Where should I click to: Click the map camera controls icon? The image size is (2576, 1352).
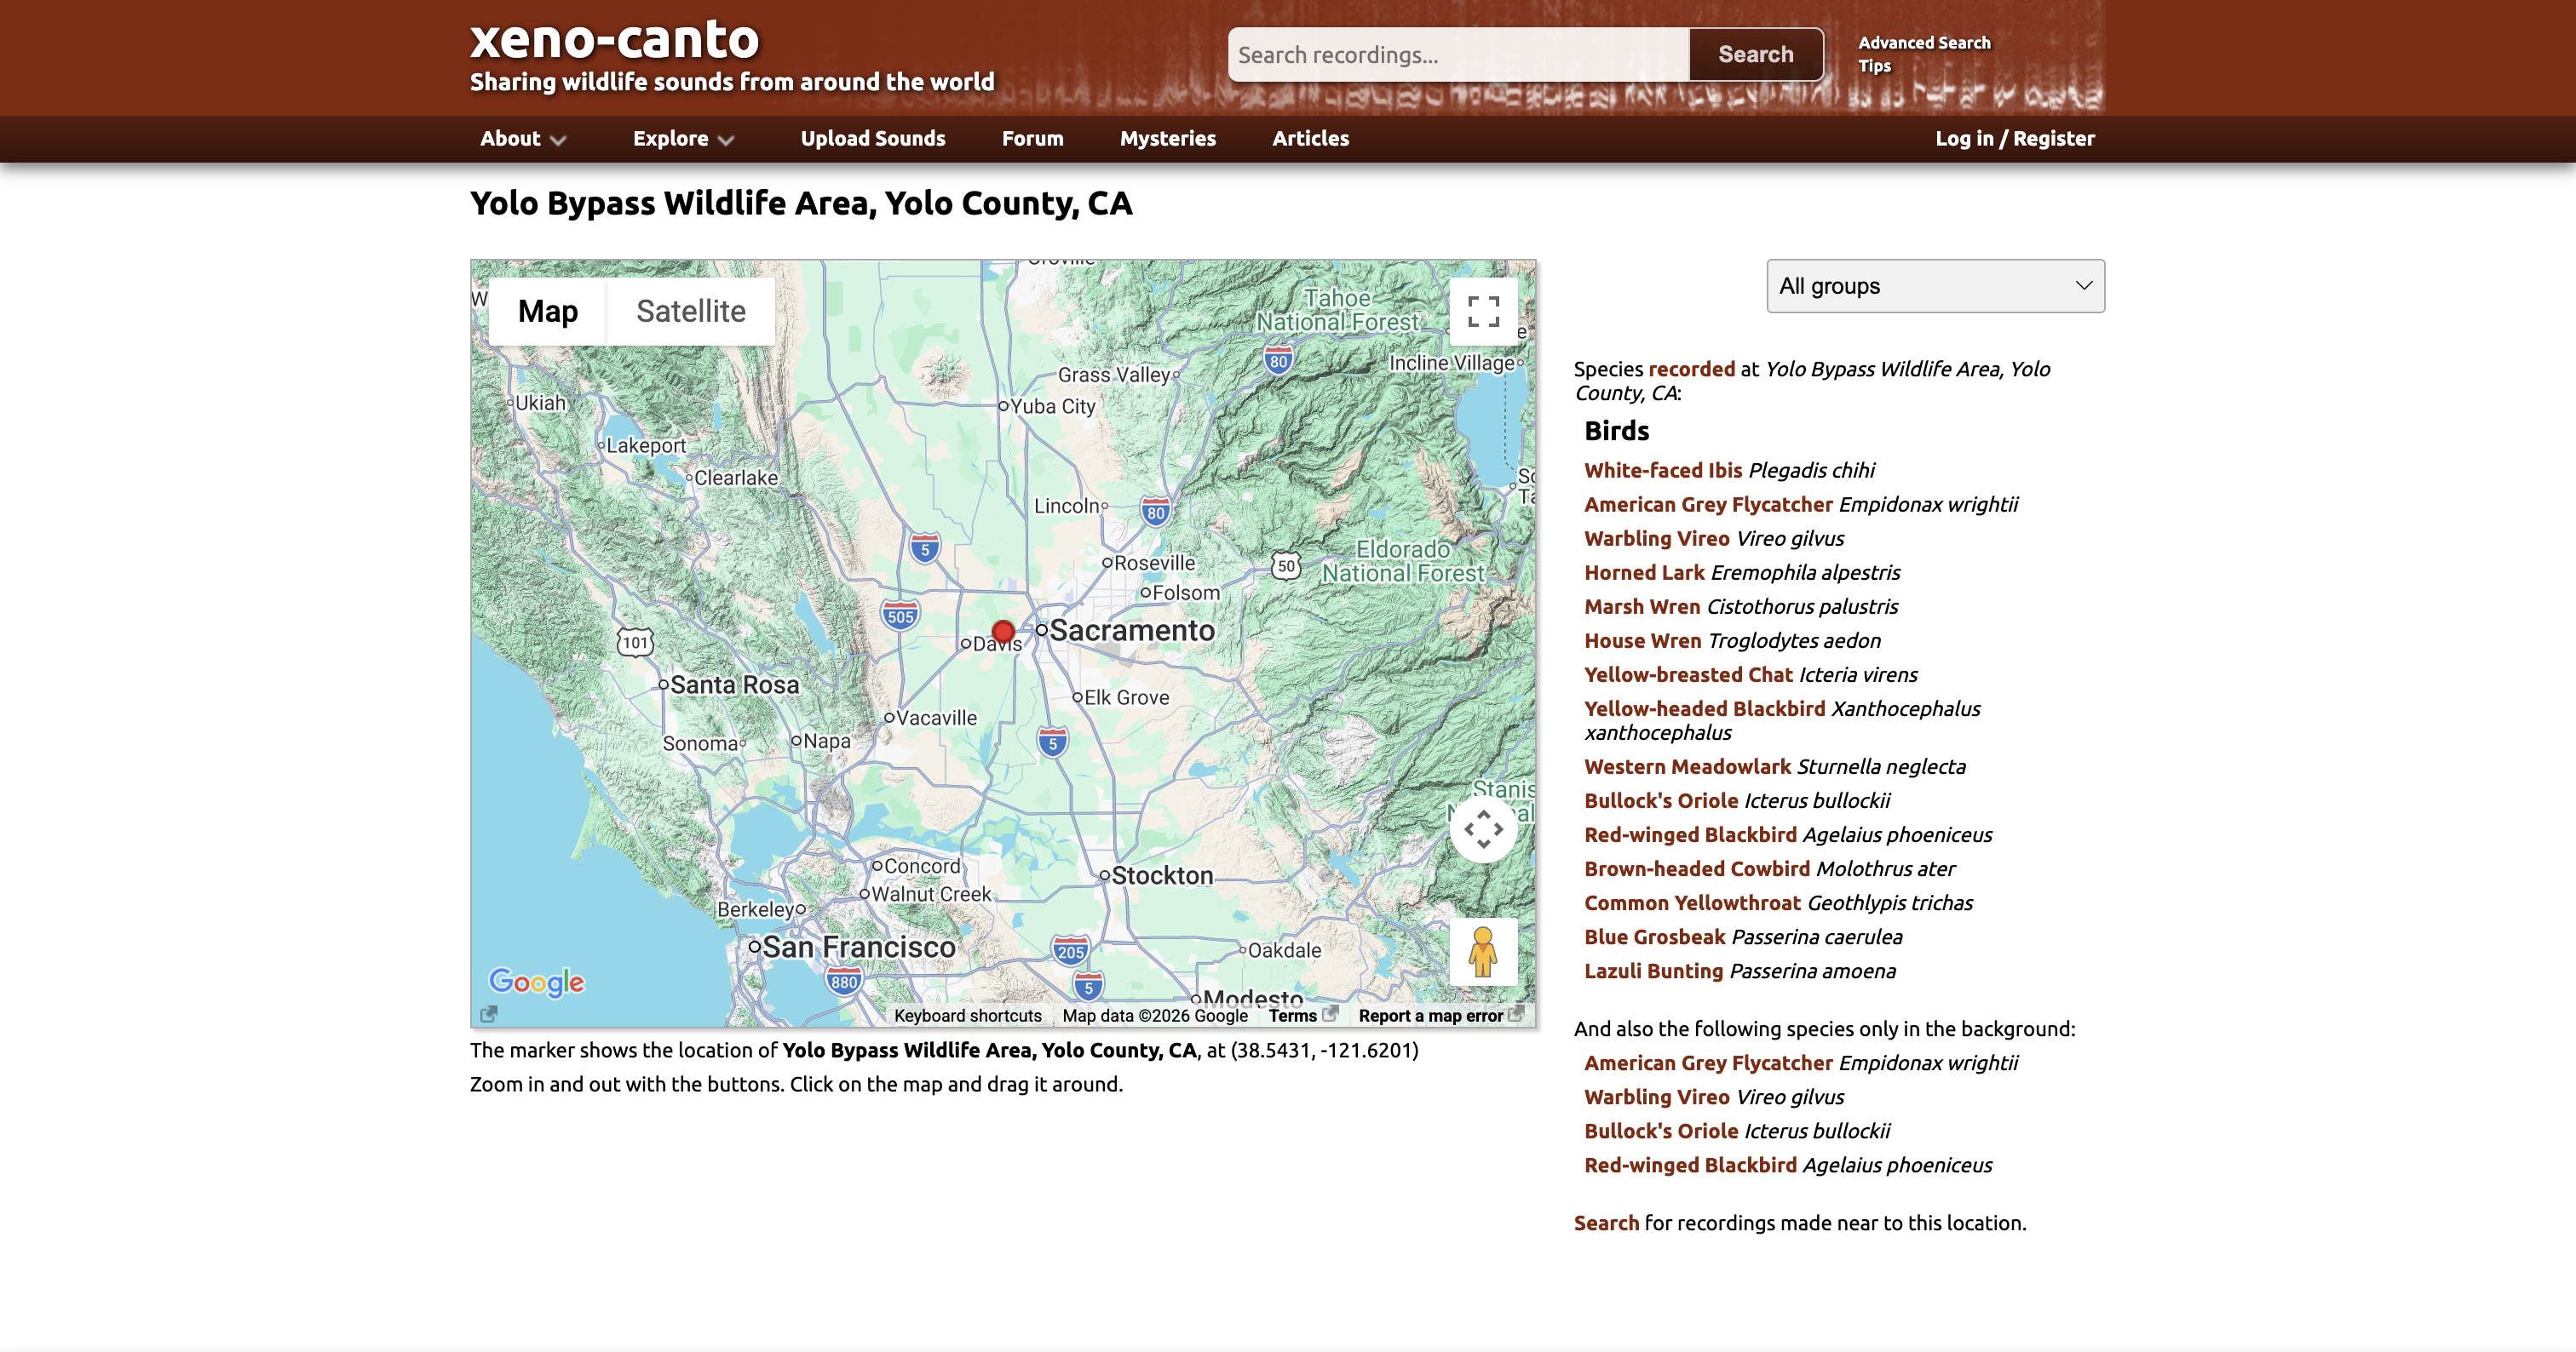click(x=1483, y=828)
